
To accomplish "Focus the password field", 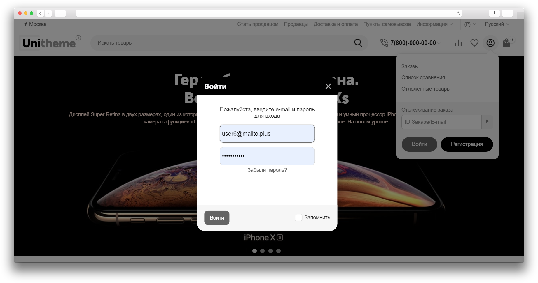I will [x=267, y=156].
